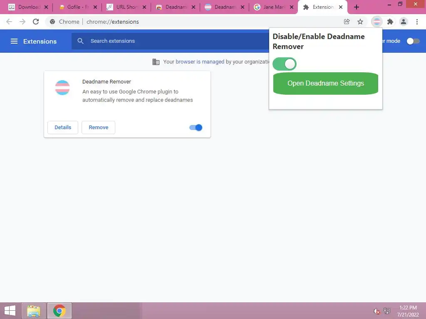Click the 'Disable/Enable Deadname Remover' popup heading
Screen dimensions: 426x319
coord(319,42)
